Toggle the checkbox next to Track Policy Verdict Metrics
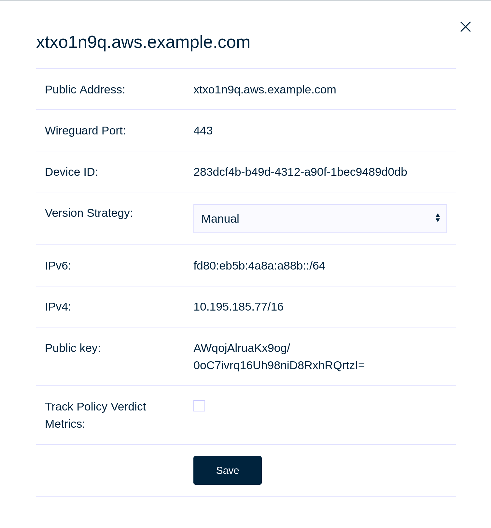The height and width of the screenshot is (528, 491). [x=199, y=406]
